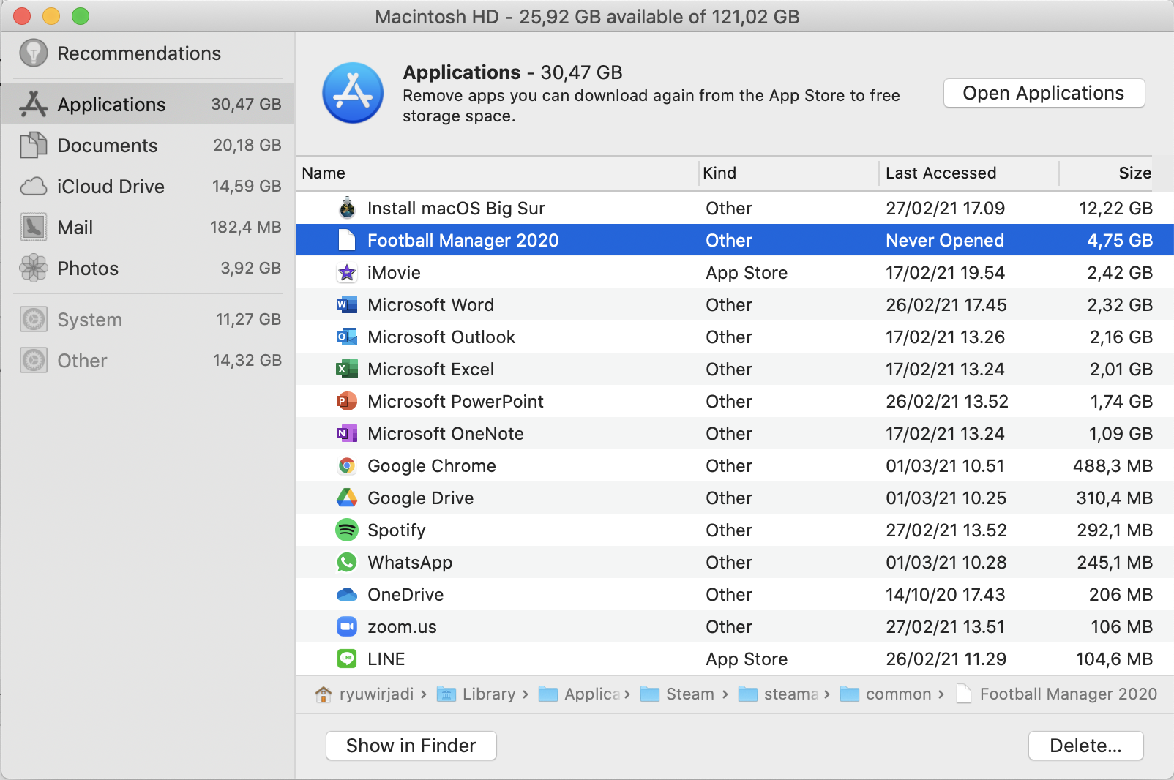The height and width of the screenshot is (780, 1174).
Task: Sort by Last Accessed column header
Action: pyautogui.click(x=968, y=173)
